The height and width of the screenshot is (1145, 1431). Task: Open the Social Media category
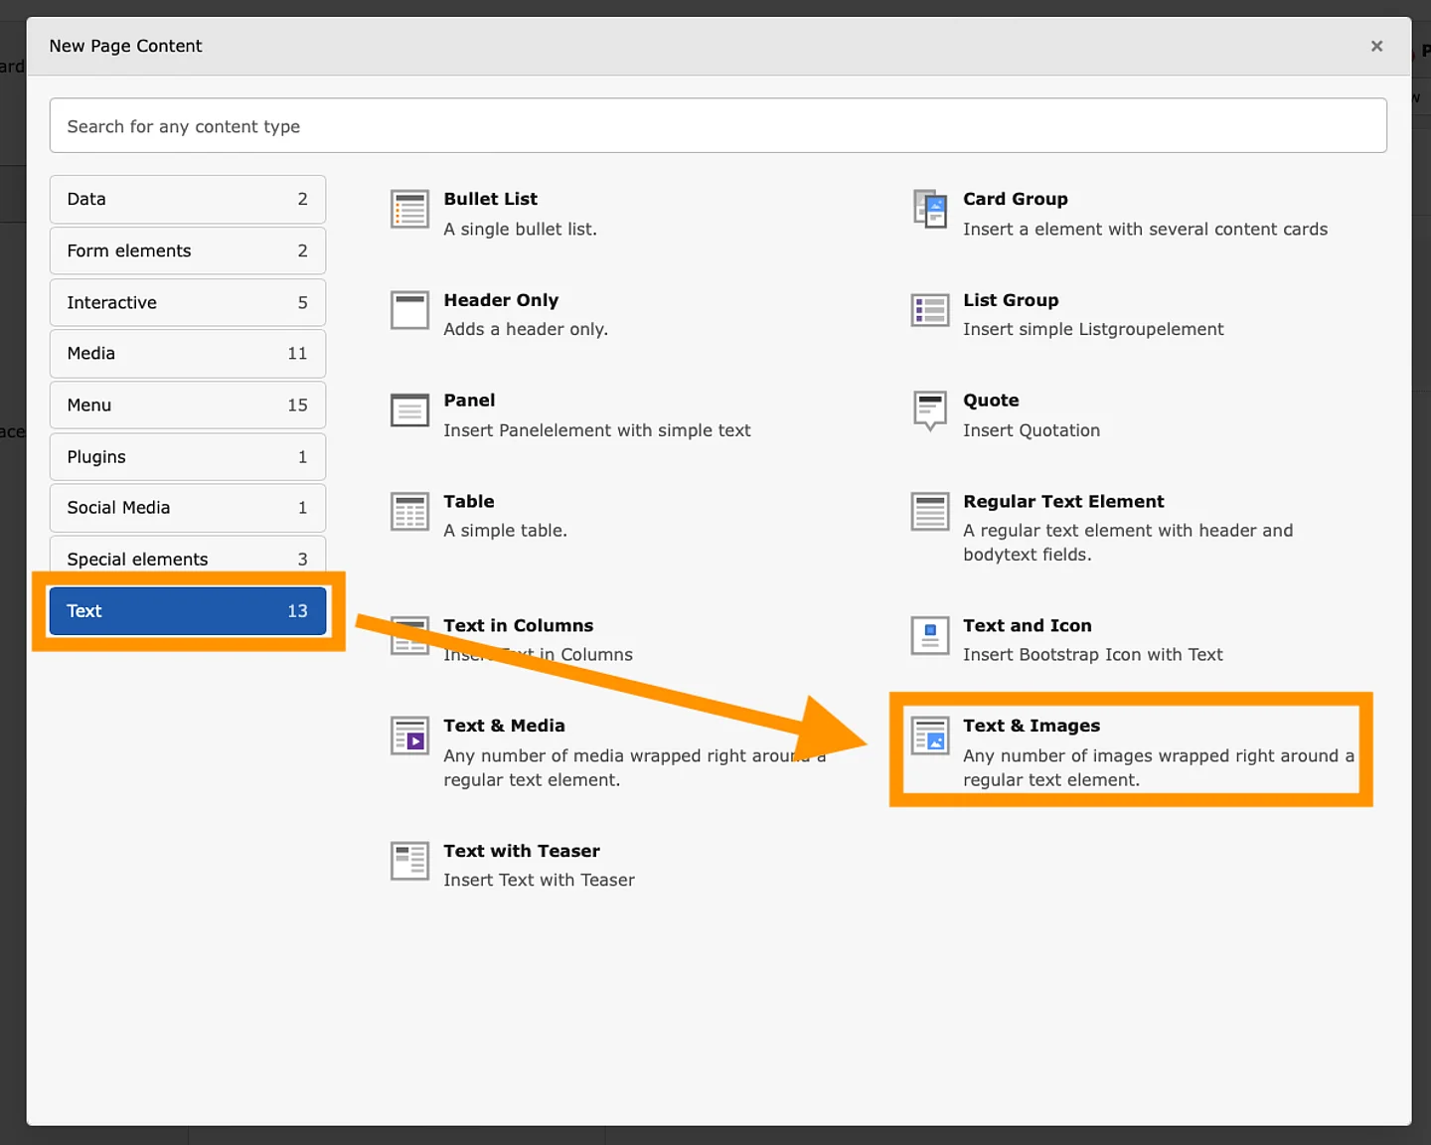tap(187, 508)
